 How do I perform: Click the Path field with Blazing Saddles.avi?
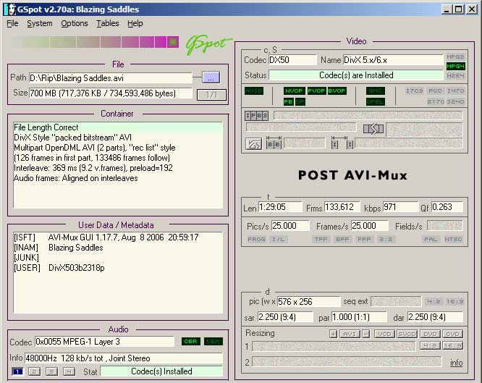click(x=111, y=78)
